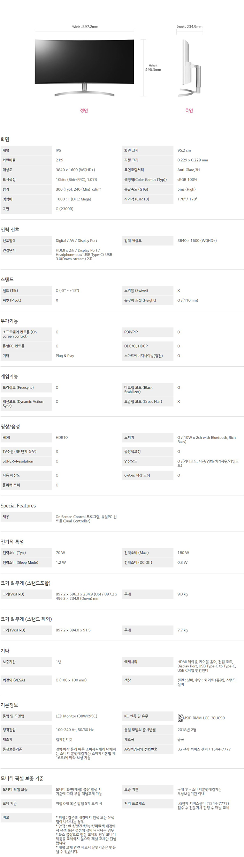The image size is (244, 857).
Task: Click the LED Monitor (38WK95C) model name
Action: [x=76, y=716]
